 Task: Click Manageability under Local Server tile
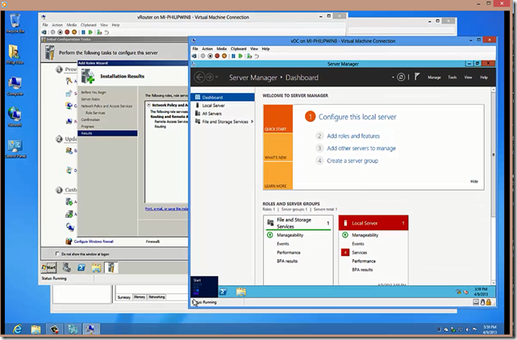click(365, 235)
